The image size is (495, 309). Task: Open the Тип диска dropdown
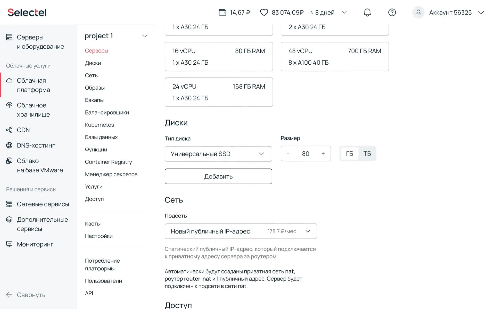click(218, 154)
